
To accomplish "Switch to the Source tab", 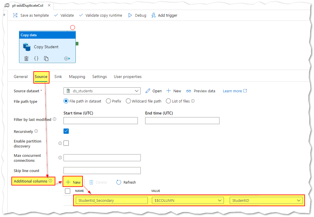I will [41, 77].
